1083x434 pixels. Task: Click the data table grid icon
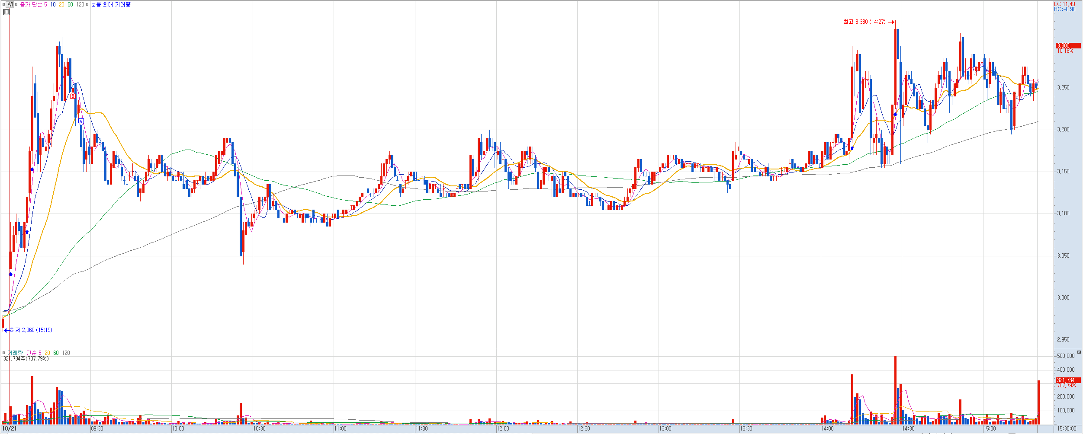tap(6, 12)
